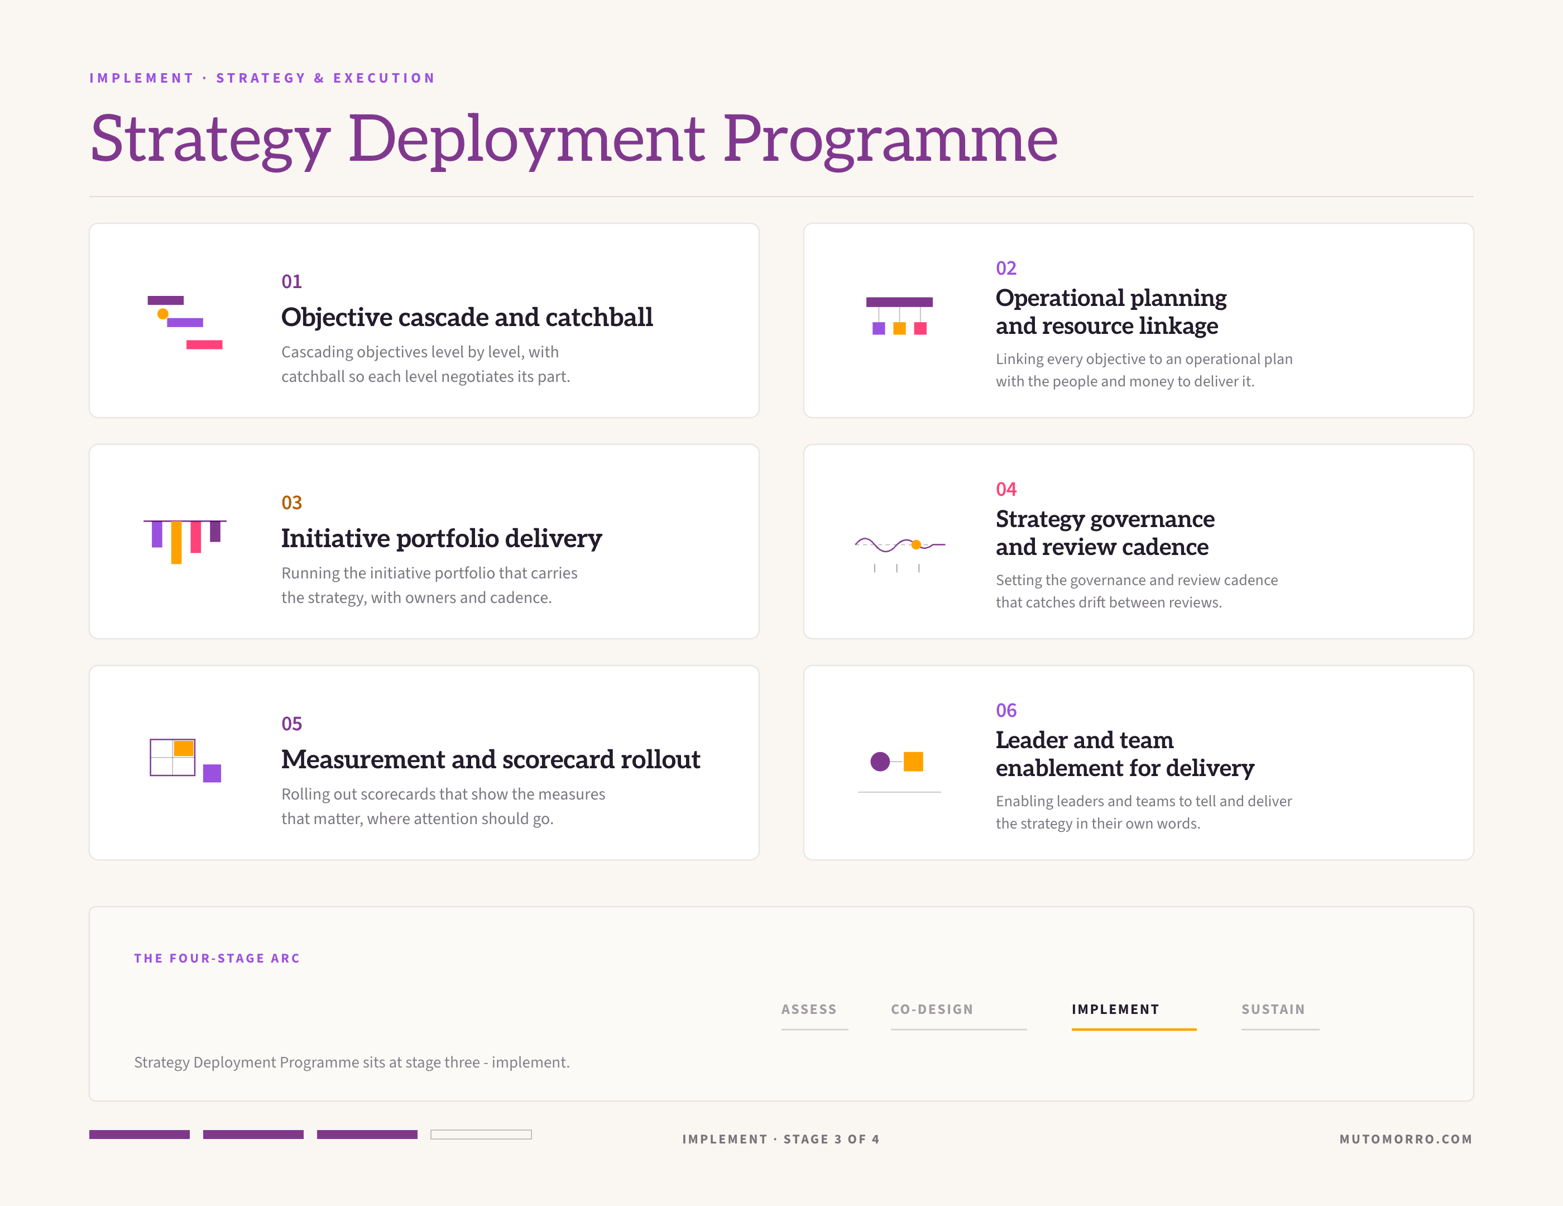Click the MUTOMORRO.COM footer link

[1406, 1139]
